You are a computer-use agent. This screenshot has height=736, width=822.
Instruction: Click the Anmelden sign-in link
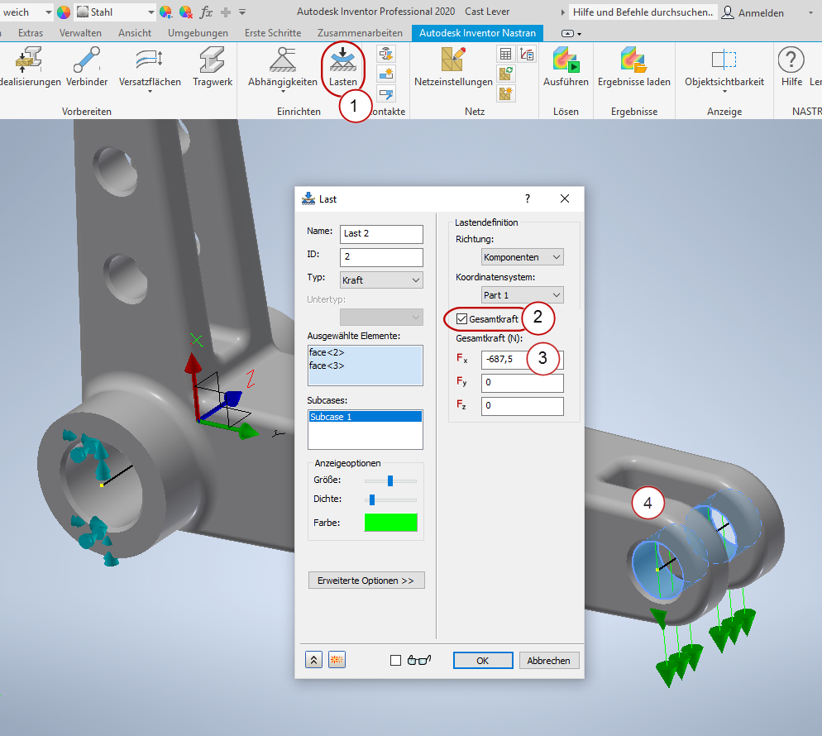click(x=761, y=12)
